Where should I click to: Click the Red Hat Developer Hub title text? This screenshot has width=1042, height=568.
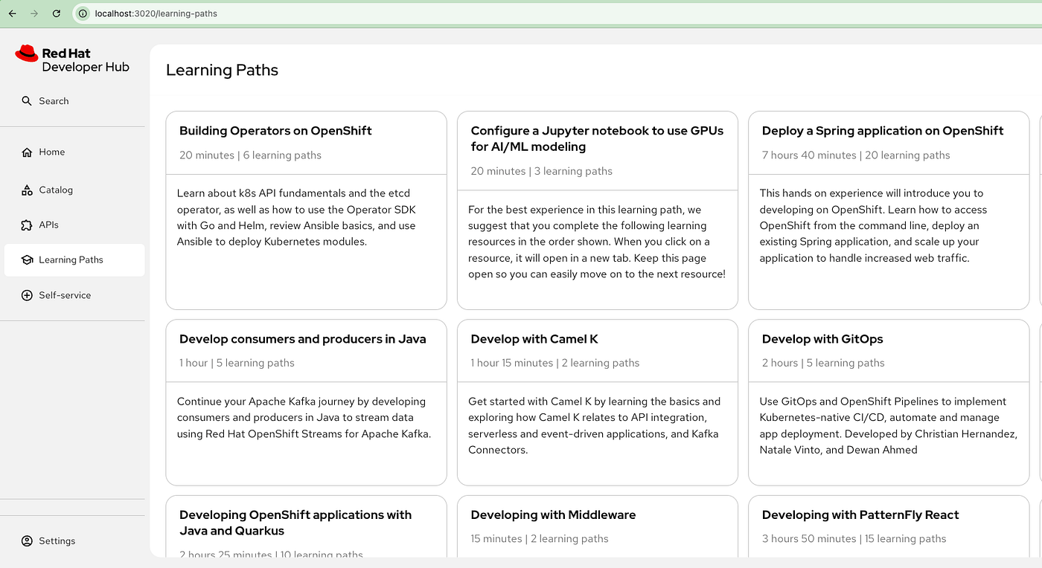point(86,60)
